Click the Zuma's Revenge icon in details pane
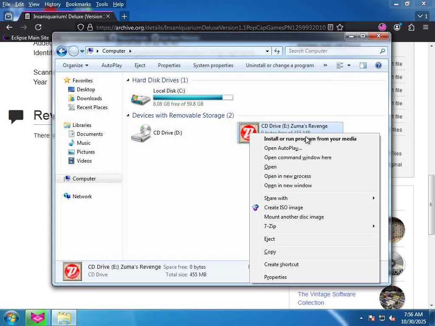The height and width of the screenshot is (326, 435). coord(72,271)
